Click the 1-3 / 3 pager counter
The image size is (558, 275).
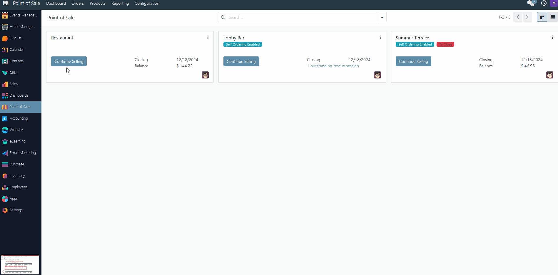tap(504, 17)
